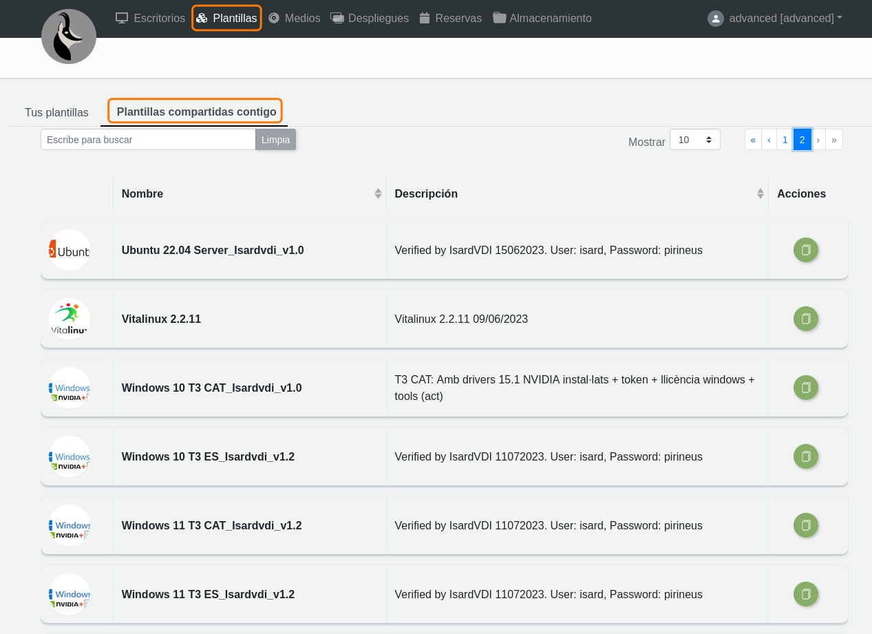Image resolution: width=872 pixels, height=634 pixels.
Task: Sort the table by Nombre column
Action: click(x=378, y=193)
